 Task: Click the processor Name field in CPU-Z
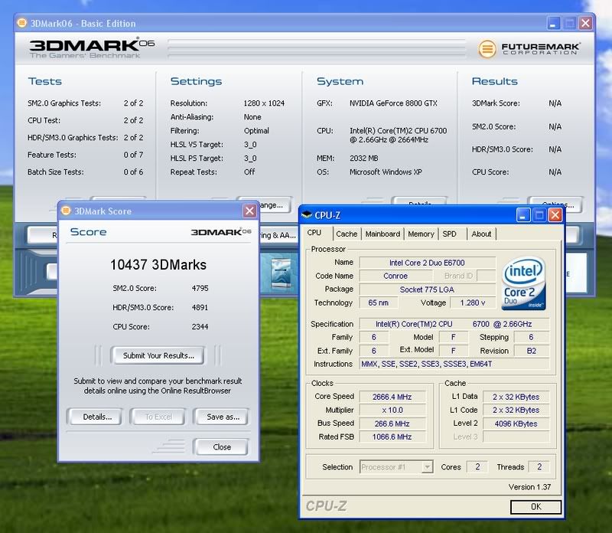pos(428,263)
